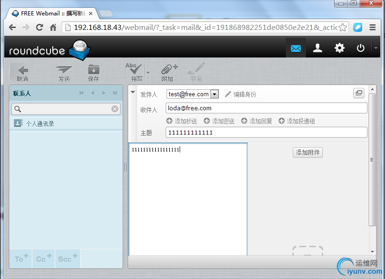Open settings gear icon in header
385x279 pixels.
click(339, 48)
